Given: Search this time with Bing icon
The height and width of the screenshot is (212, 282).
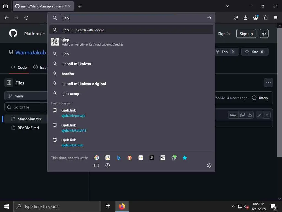Looking at the screenshot, I should 119,158.
